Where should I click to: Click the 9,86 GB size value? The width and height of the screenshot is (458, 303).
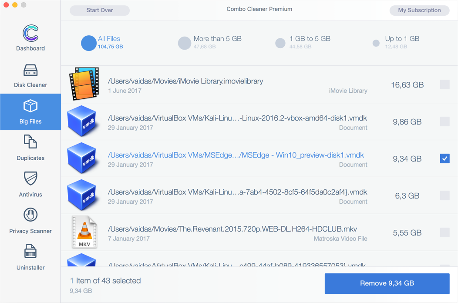point(407,122)
